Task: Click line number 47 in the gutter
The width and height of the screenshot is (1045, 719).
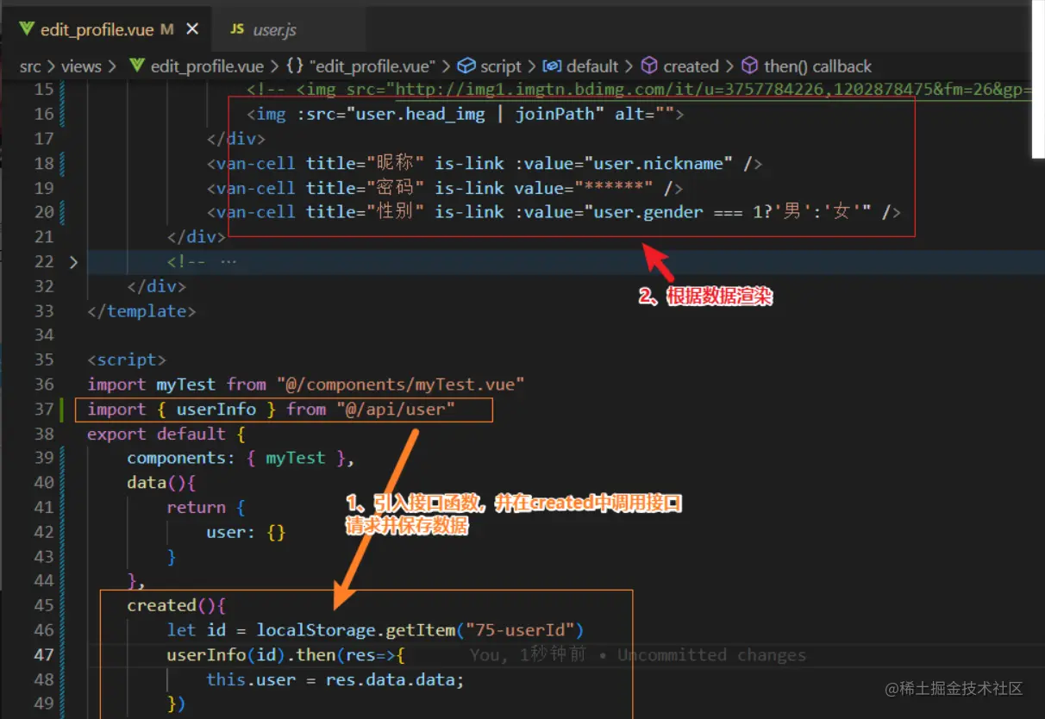Action: 44,654
